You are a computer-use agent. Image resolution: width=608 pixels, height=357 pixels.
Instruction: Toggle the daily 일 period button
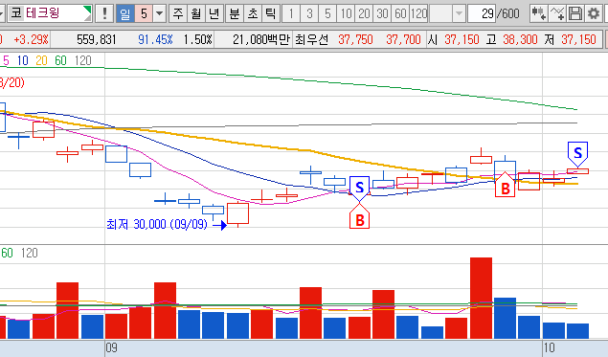(x=124, y=14)
